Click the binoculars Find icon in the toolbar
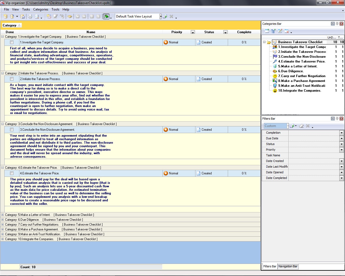This screenshot has height=276, width=345. tap(70, 16)
